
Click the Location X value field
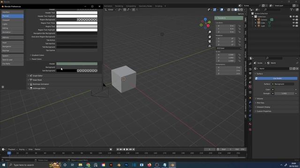tap(225, 26)
